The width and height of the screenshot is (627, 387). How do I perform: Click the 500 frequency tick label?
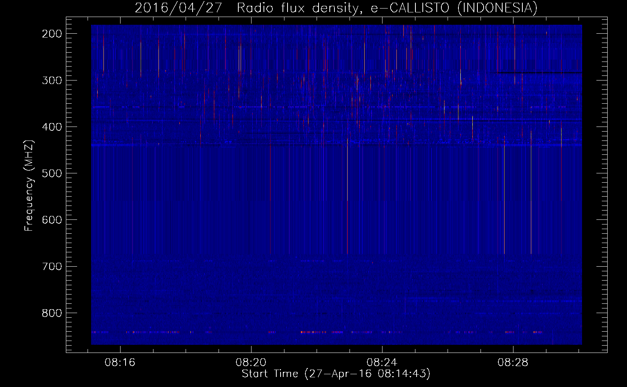coord(52,173)
